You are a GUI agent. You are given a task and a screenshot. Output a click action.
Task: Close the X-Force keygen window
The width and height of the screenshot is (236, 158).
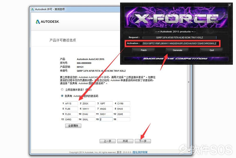tap(230, 5)
